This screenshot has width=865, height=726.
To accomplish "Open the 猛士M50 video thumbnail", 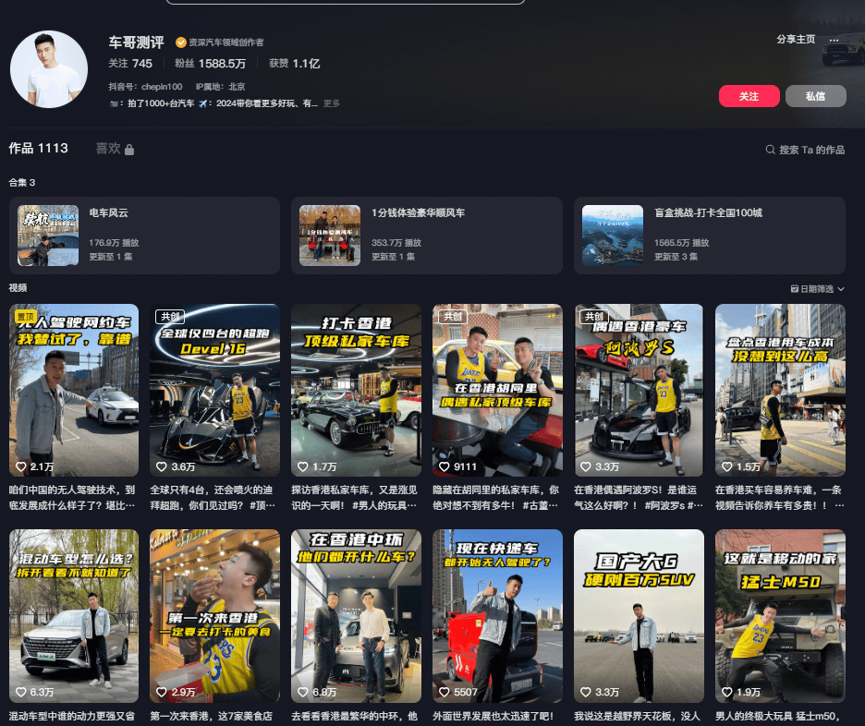I will (x=780, y=616).
